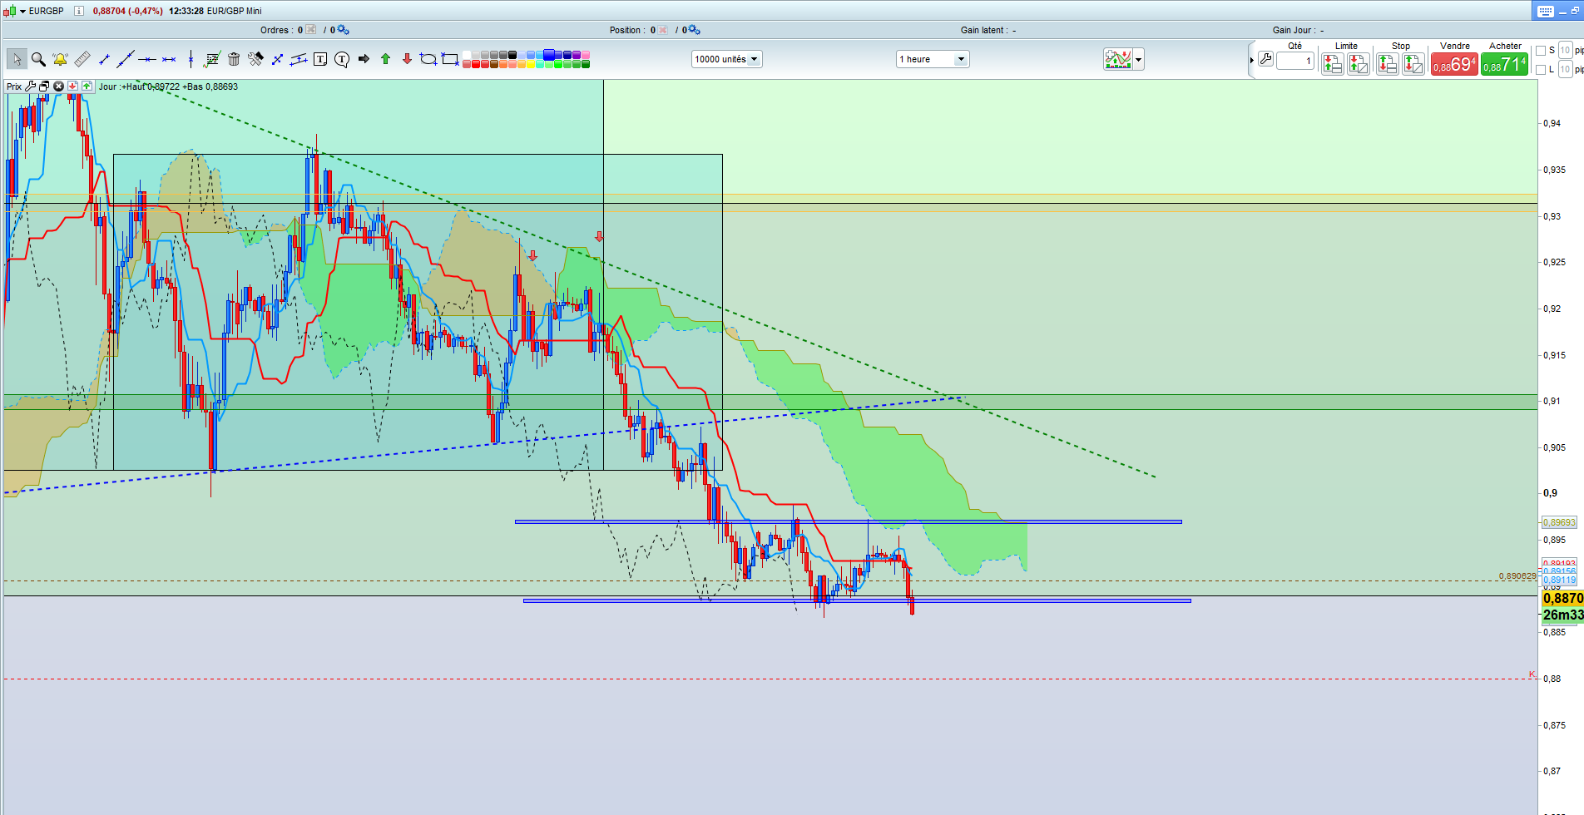The image size is (1584, 815).
Task: Open the EURGBP instrument menu arrow
Action: tap(23, 11)
